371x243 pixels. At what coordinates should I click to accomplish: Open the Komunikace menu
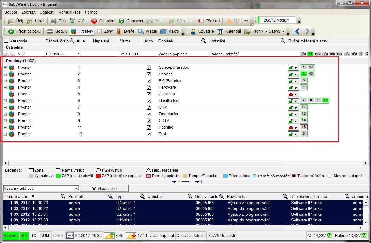[70, 12]
